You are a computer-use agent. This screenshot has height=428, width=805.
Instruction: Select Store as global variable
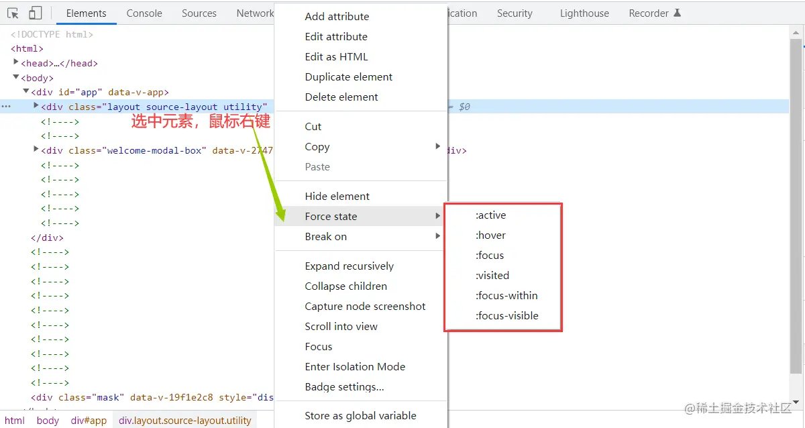361,415
